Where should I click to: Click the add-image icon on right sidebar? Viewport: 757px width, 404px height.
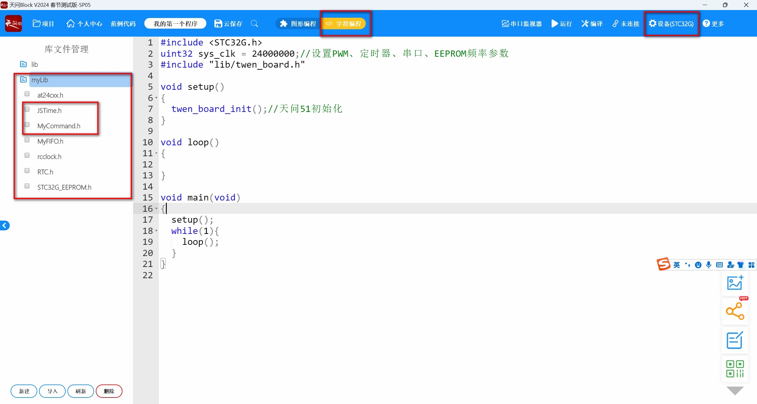[x=735, y=283]
